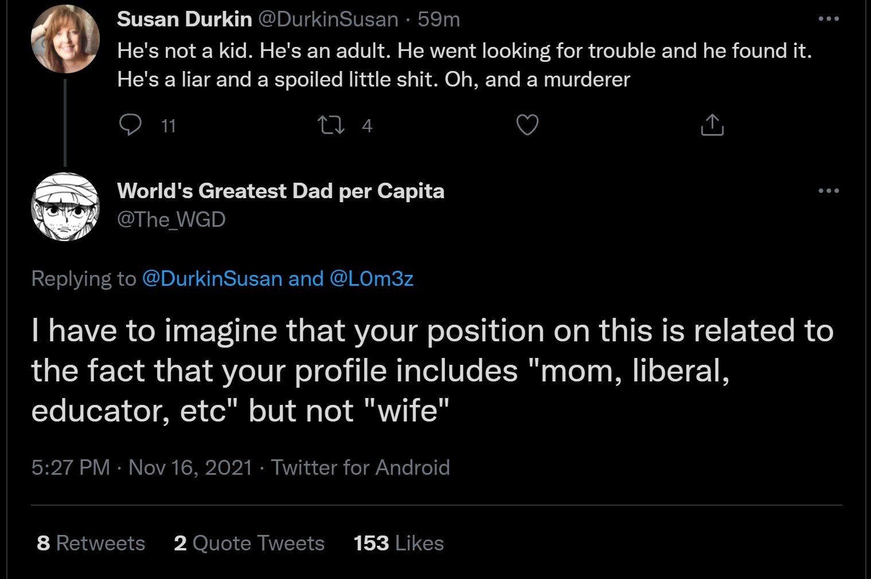This screenshot has width=871, height=579.
Task: Click the retweet icon on Susan Durkin's tweet
Action: [x=331, y=125]
